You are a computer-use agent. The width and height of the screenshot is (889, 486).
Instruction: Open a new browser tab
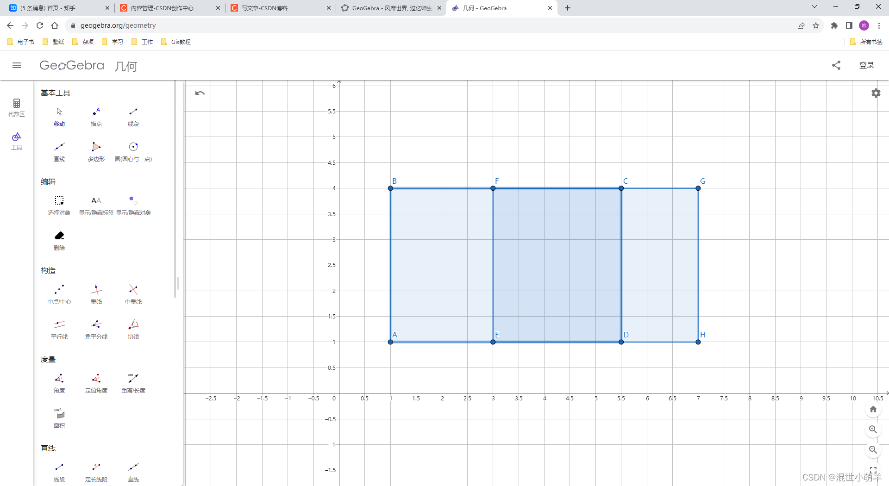click(x=568, y=8)
